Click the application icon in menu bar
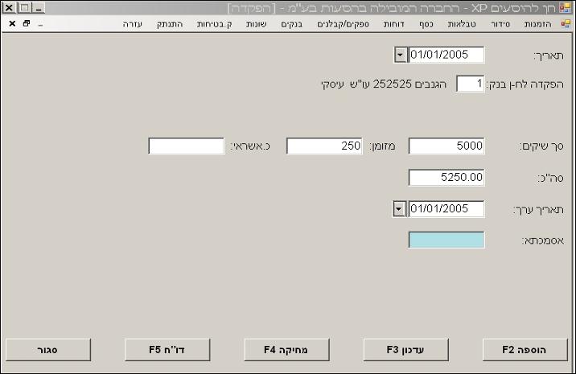 (x=566, y=24)
